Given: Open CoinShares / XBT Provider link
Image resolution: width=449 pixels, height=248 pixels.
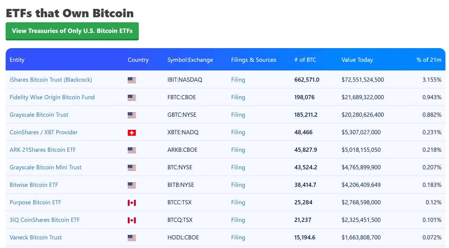Looking at the screenshot, I should coord(44,132).
